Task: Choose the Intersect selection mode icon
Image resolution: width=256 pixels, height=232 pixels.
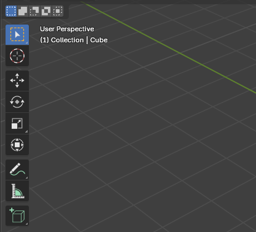Action: [58, 11]
